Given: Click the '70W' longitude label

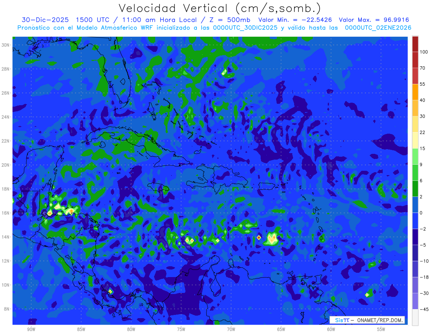Looking at the screenshot, I should click(x=231, y=329).
